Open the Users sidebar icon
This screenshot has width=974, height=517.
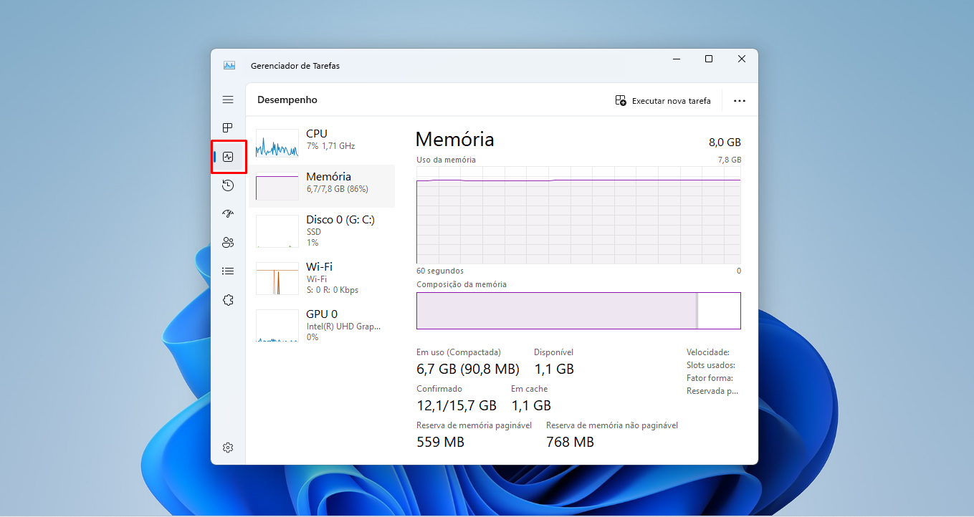[x=228, y=243]
